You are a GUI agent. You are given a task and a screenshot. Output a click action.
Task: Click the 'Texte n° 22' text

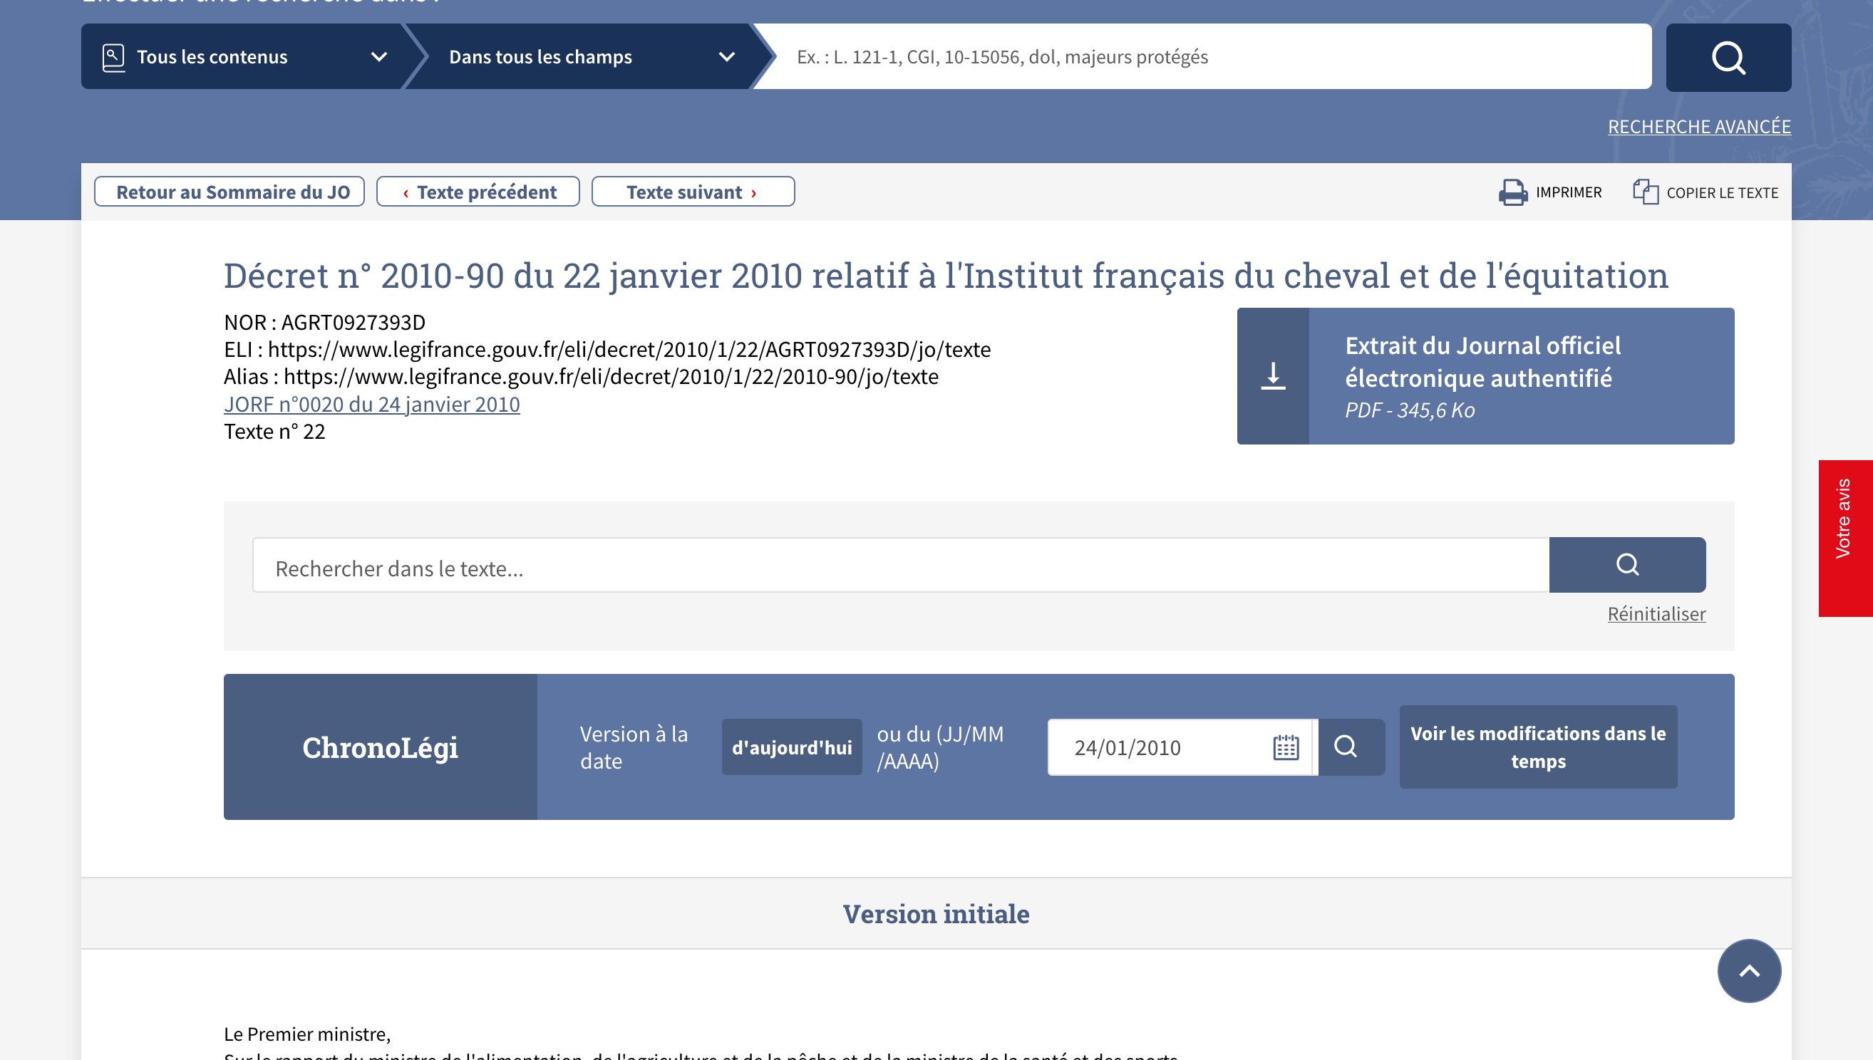[274, 432]
